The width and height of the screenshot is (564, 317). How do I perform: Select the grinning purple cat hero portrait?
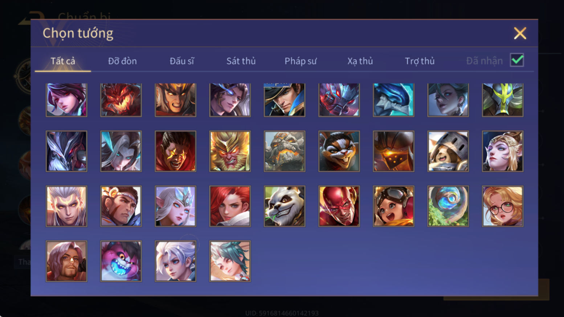[x=121, y=261]
